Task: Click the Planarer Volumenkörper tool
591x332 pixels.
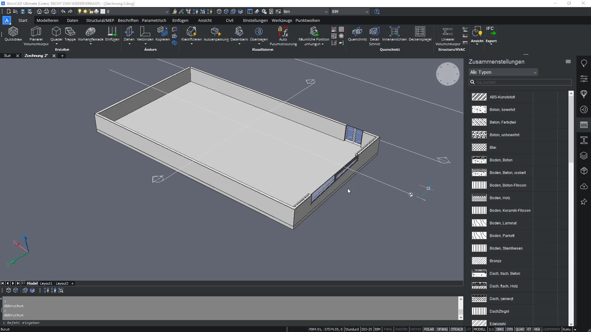Action: [36, 36]
